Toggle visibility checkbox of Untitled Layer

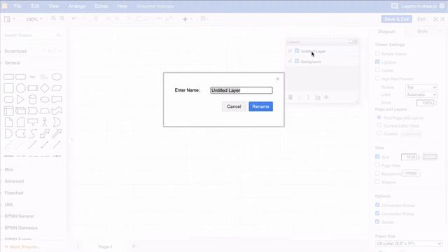click(297, 51)
